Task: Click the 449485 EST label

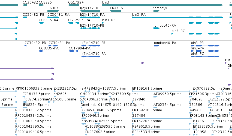Action: point(196,110)
